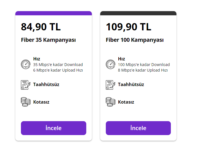Click the speedometer icon in Fiber 100 card
The width and height of the screenshot is (201, 149).
[110, 64]
